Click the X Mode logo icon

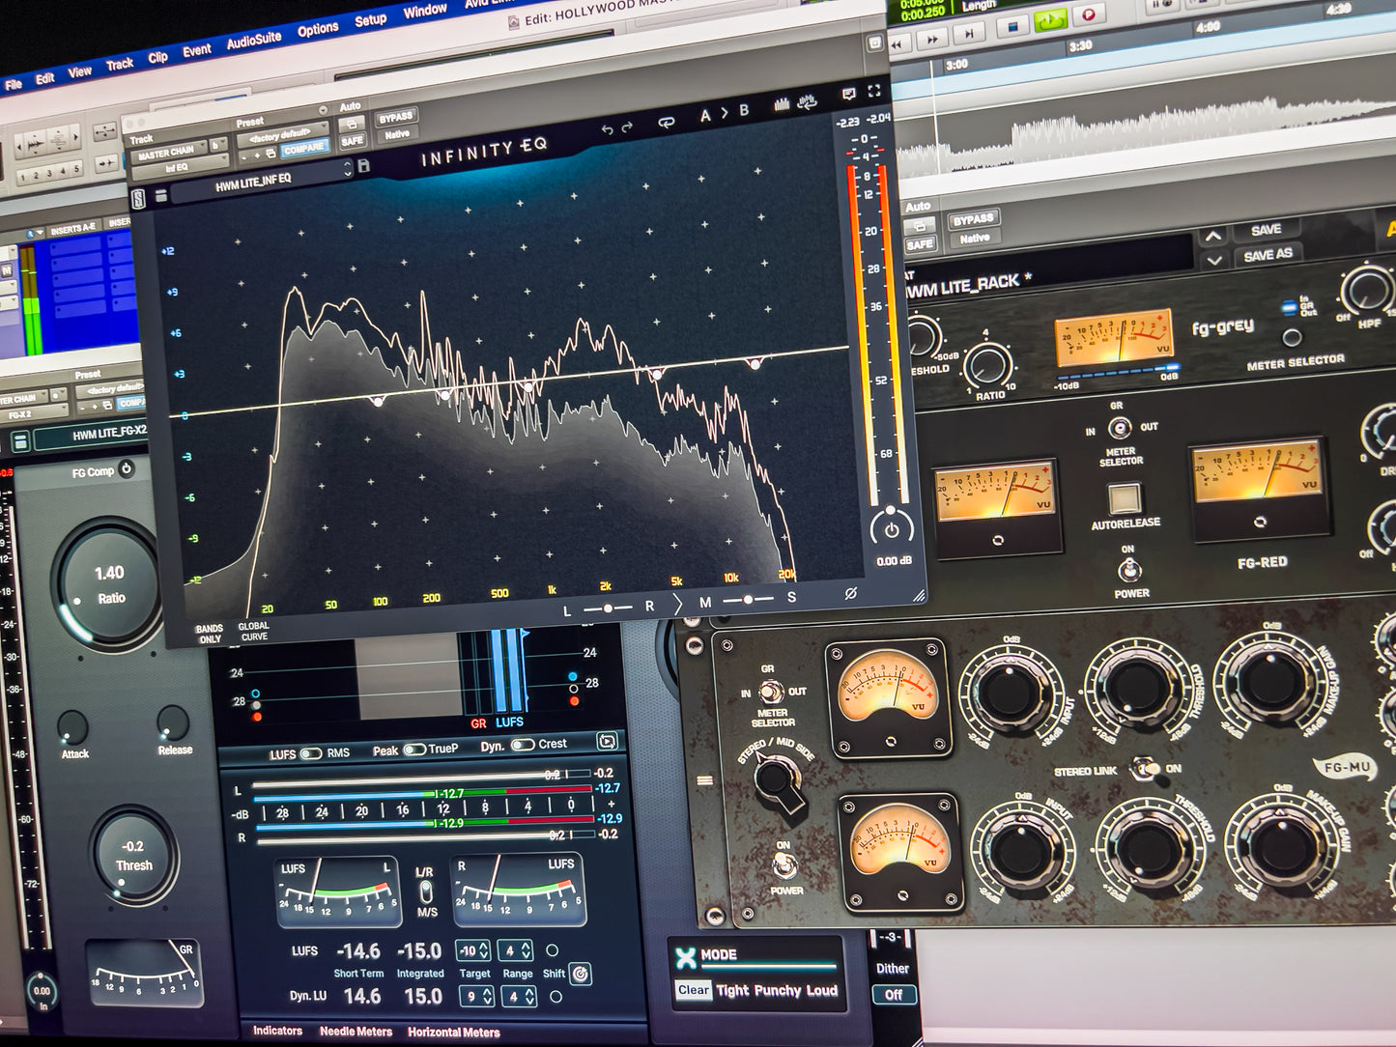coord(685,957)
